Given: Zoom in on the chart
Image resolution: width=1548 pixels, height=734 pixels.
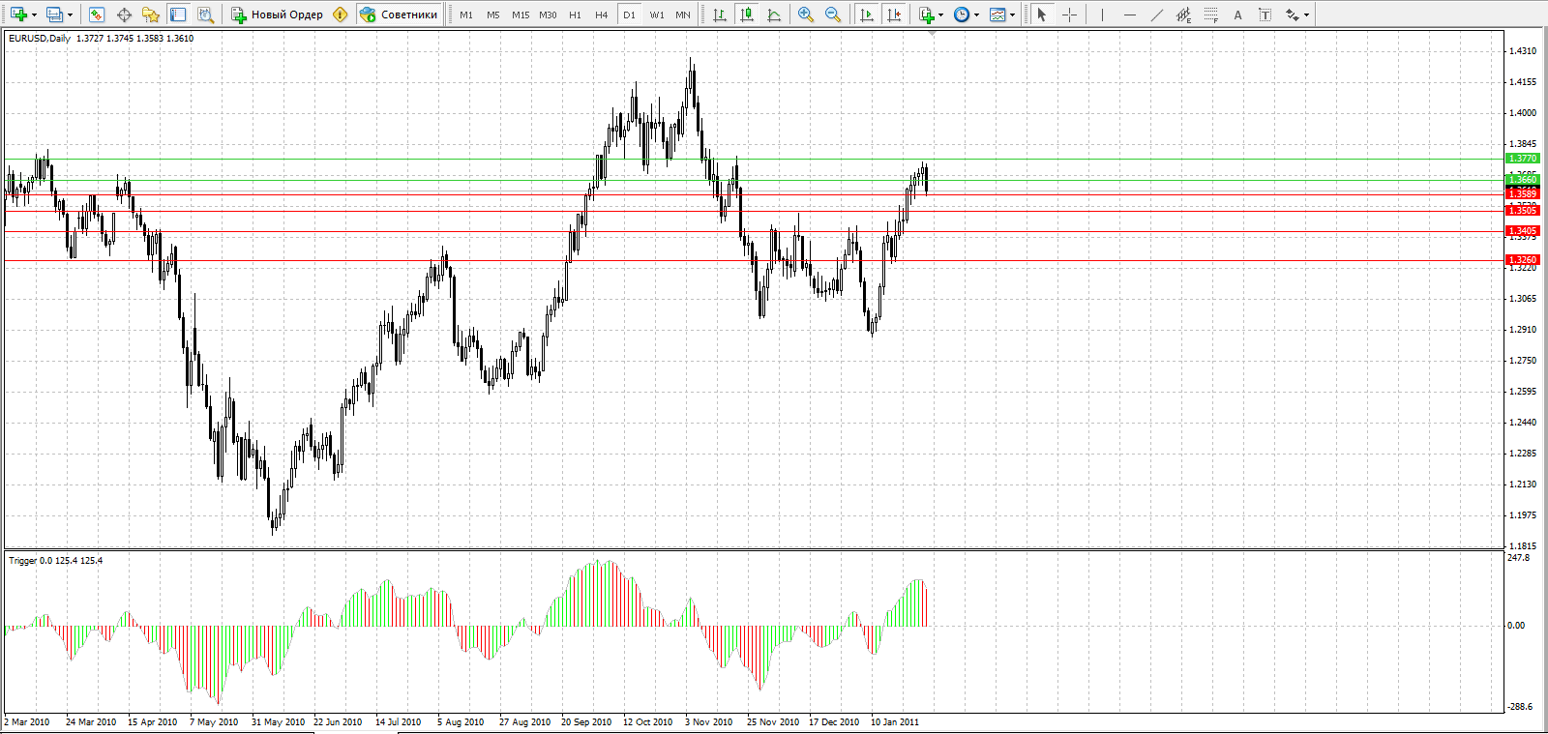Looking at the screenshot, I should click(805, 15).
